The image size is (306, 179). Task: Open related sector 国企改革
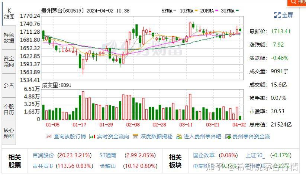(204, 155)
